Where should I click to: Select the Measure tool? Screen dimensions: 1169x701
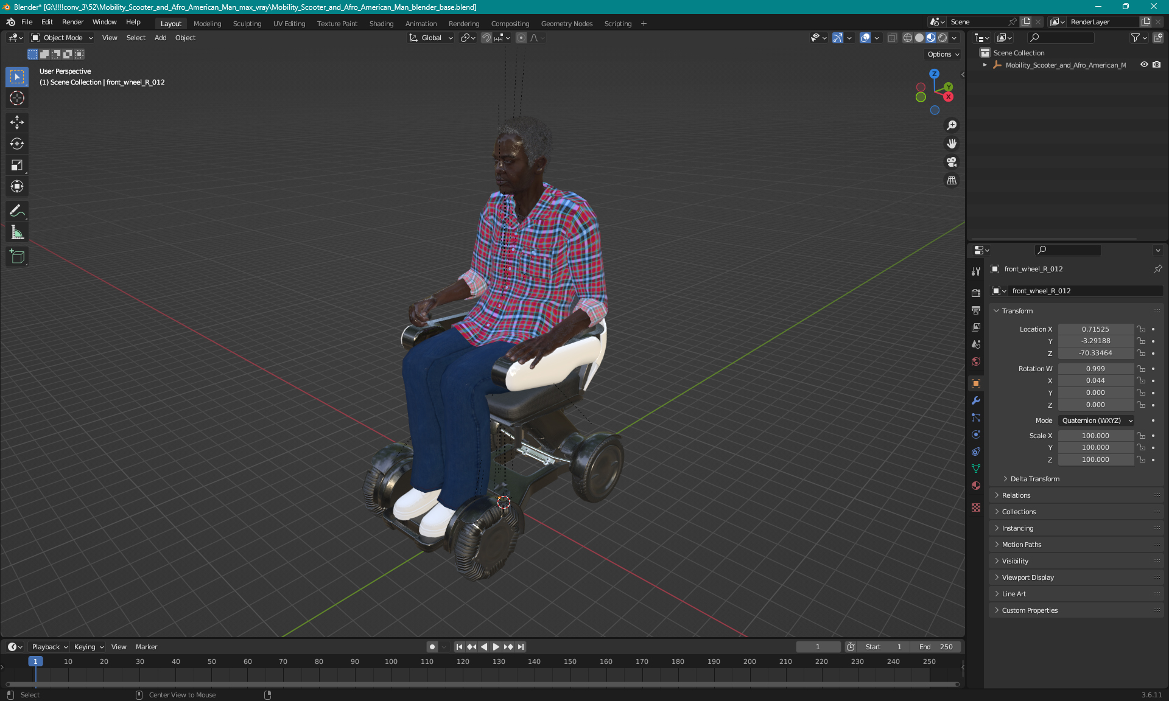click(17, 232)
